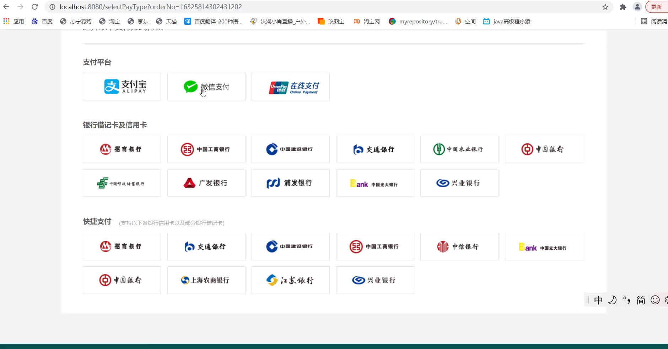Open the Chrome profile avatar menu
Screen dimensions: 668x349
coord(637,7)
